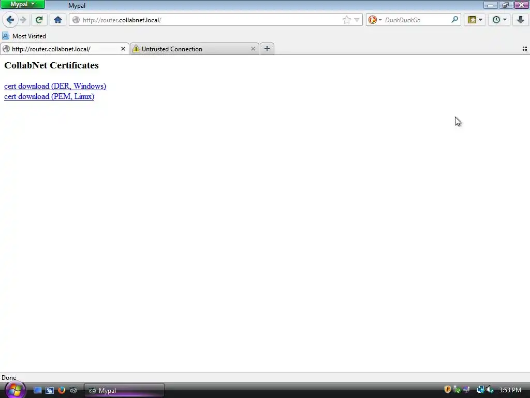This screenshot has height=398, width=530.
Task: Launch Mypal from quick launch
Action: click(73, 390)
